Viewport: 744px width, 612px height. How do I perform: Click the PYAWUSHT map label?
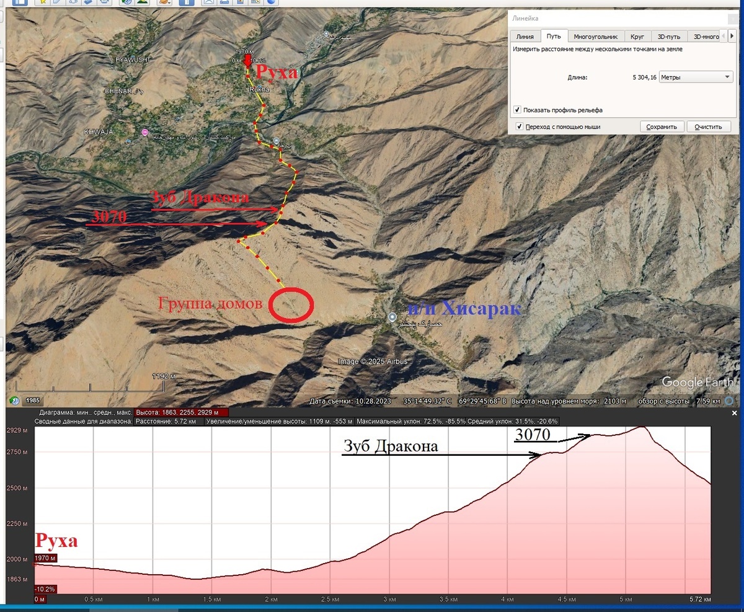tap(133, 60)
